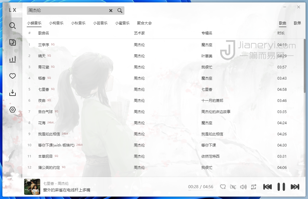Click album 十一月的萧邦
This screenshot has width=308, height=199.
point(212,101)
